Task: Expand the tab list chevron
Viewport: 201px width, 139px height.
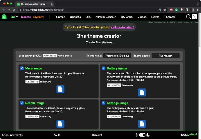Action: [x=197, y=4]
